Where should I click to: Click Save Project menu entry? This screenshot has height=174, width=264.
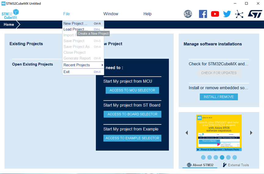pyautogui.click(x=83, y=41)
